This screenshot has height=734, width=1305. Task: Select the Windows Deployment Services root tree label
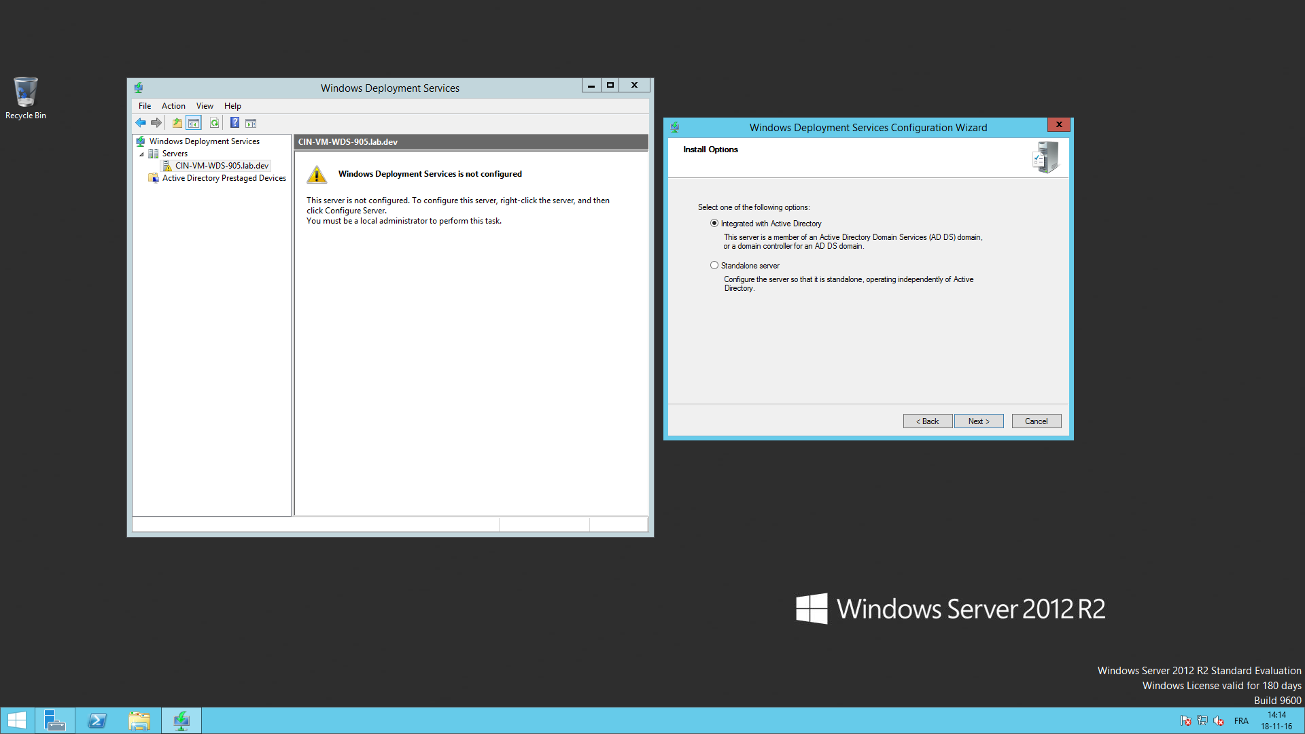click(x=205, y=141)
